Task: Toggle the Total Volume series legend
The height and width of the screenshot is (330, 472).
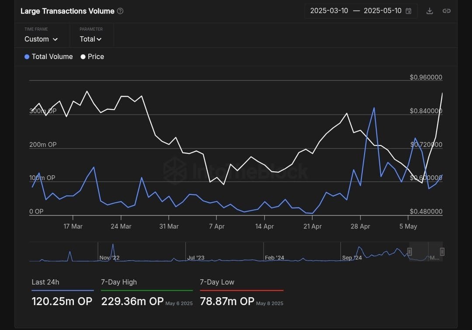Action: tap(49, 57)
